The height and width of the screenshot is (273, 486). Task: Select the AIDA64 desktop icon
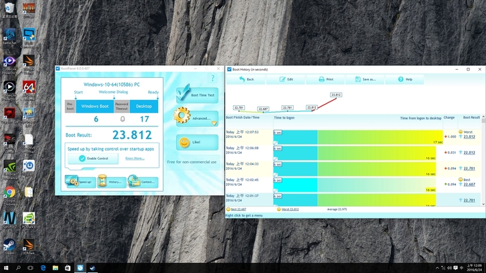click(29, 90)
